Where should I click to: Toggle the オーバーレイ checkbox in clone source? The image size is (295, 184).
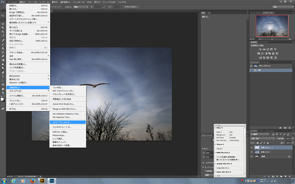(203, 167)
